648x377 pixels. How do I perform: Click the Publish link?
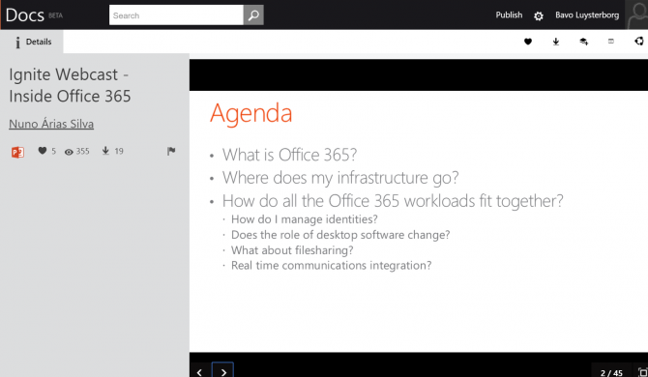point(509,14)
